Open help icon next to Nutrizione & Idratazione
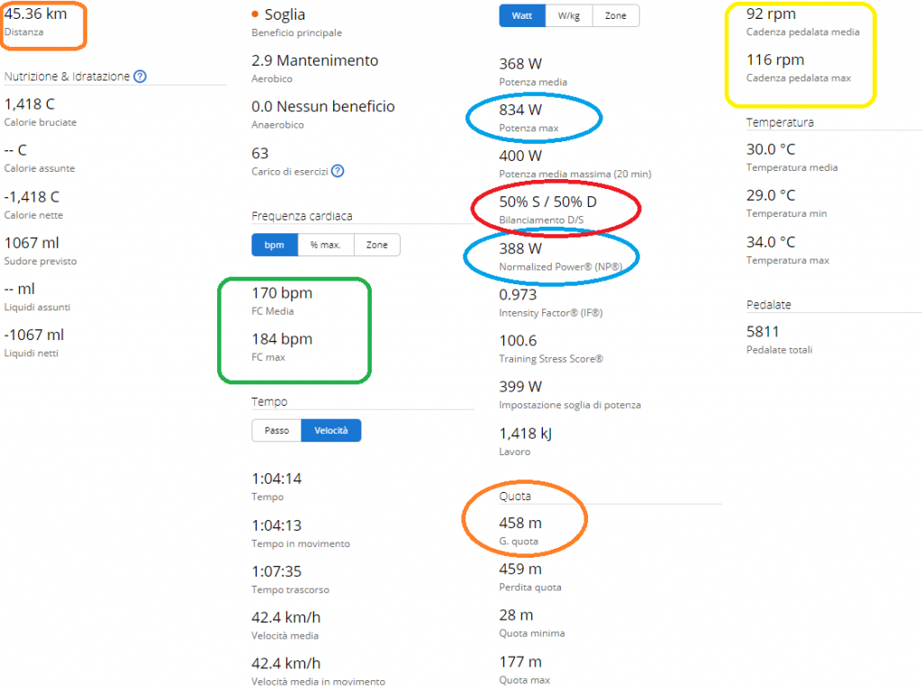Screen dimensions: 922x690 click(x=140, y=76)
